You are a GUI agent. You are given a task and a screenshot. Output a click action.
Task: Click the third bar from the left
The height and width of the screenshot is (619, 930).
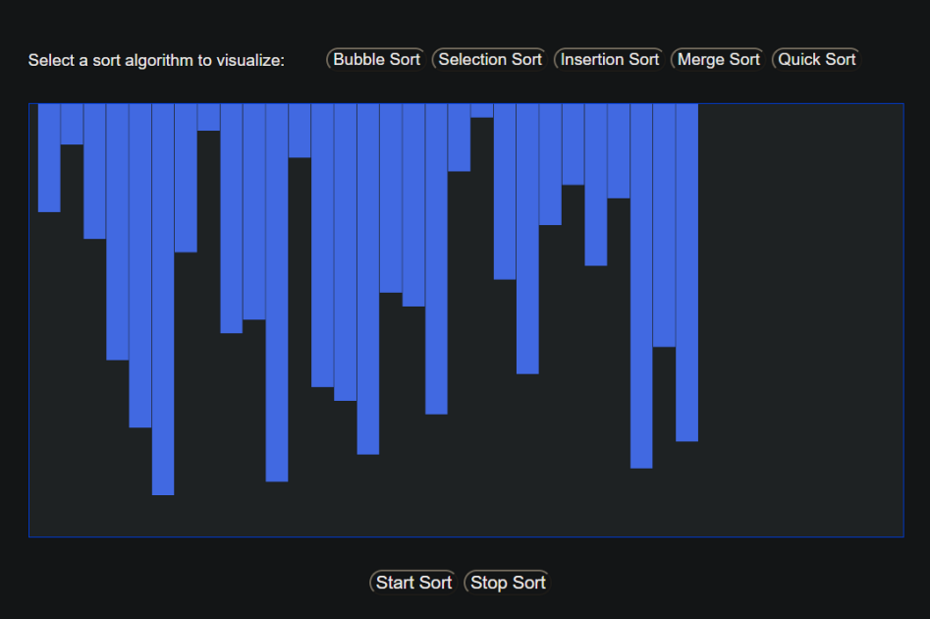click(x=94, y=171)
